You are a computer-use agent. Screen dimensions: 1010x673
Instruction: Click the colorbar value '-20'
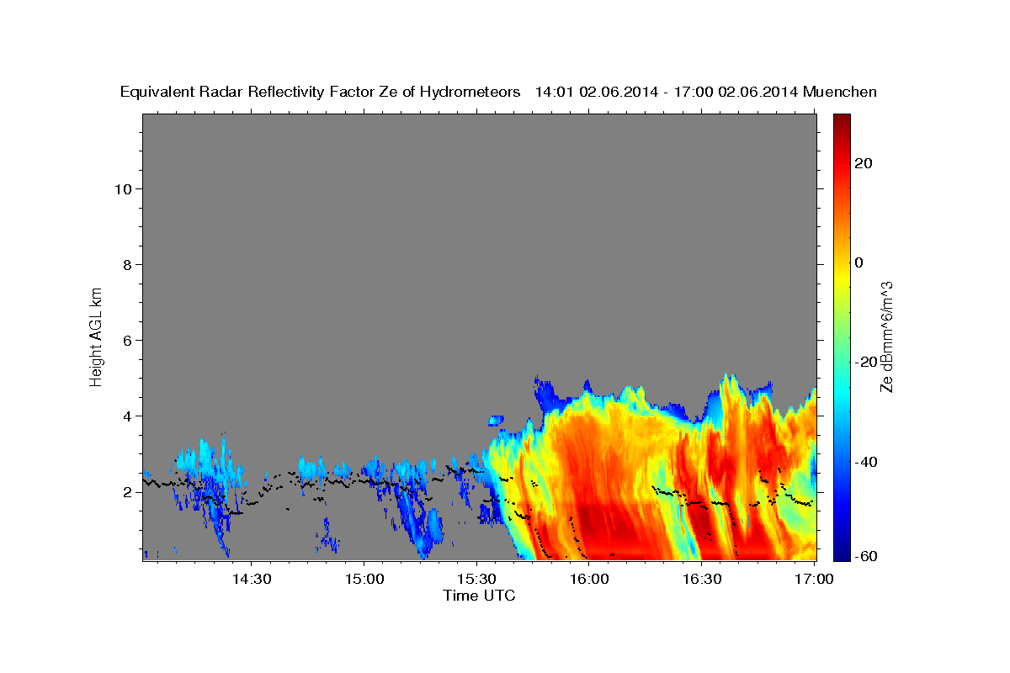pyautogui.click(x=866, y=362)
